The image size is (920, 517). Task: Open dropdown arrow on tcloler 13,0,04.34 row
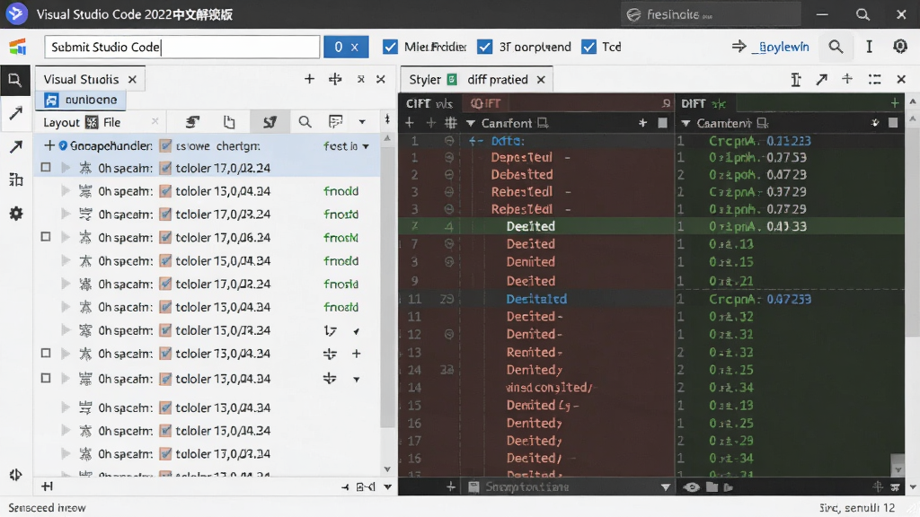(356, 380)
